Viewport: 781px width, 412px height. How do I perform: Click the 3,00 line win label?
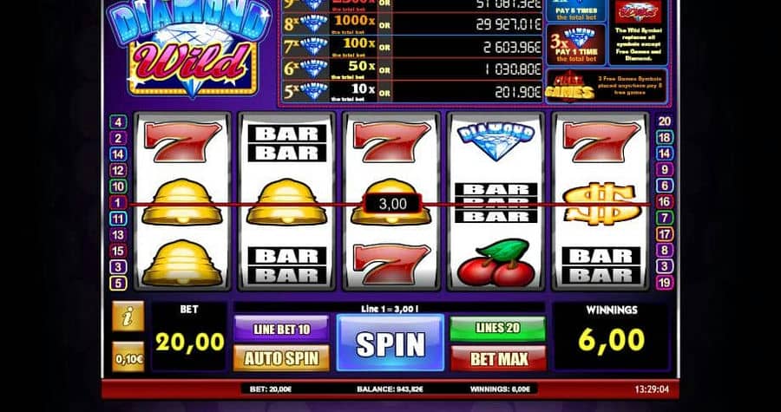point(392,204)
